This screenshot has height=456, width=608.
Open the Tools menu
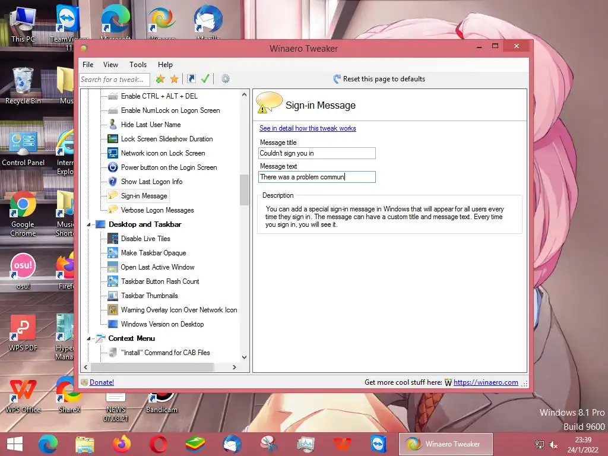click(x=138, y=64)
